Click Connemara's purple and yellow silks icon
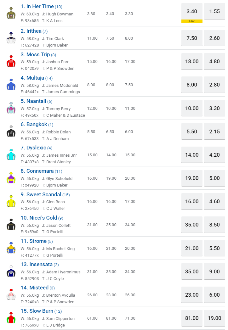228x330 pixels. tap(11, 178)
